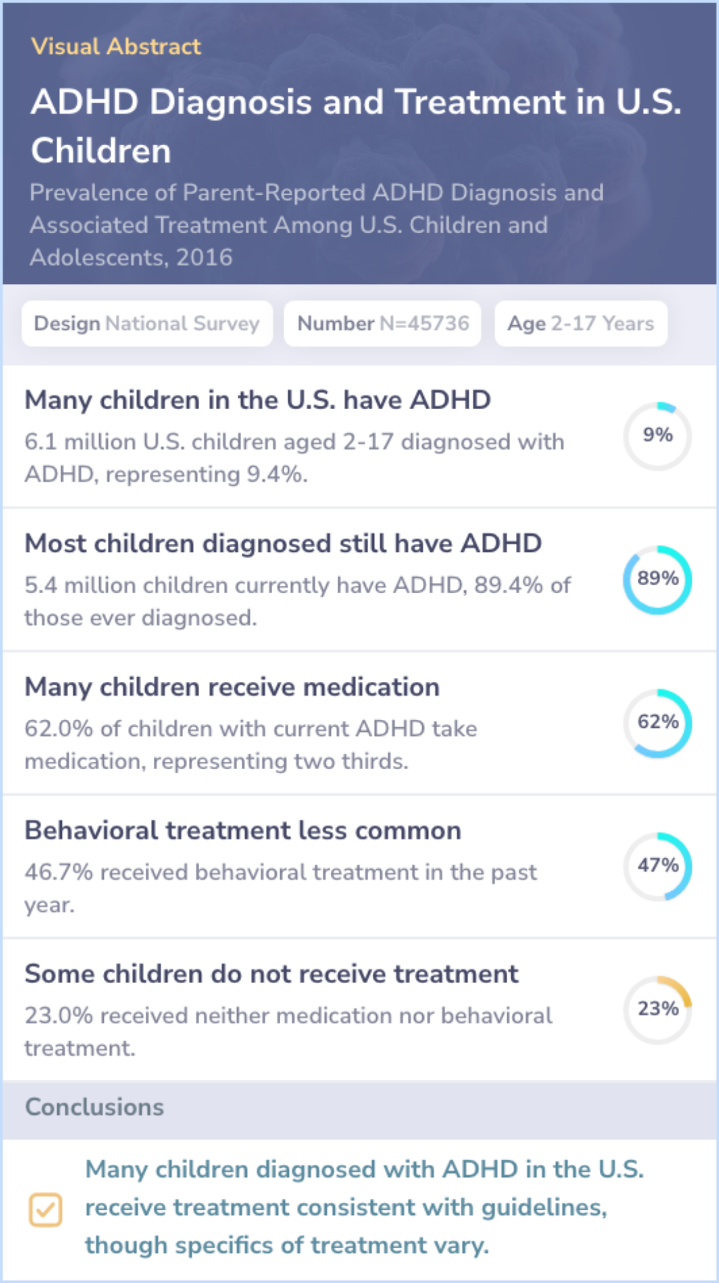
Task: Open 'Most children diagnosed still have ADHD' heading
Action: point(283,543)
